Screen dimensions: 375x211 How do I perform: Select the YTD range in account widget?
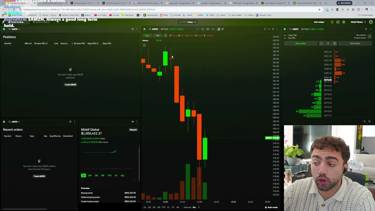tap(109, 176)
